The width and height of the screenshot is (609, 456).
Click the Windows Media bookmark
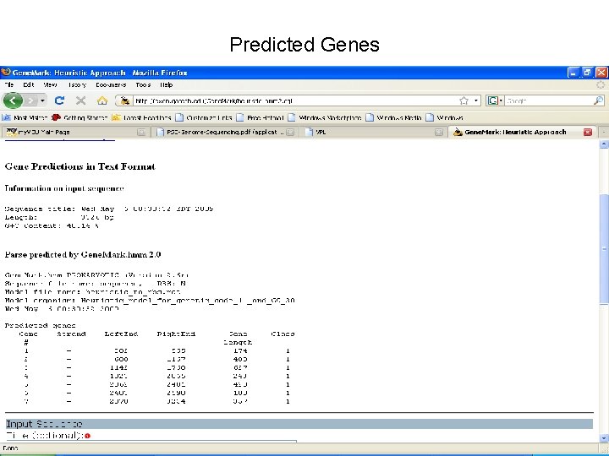tap(394, 117)
